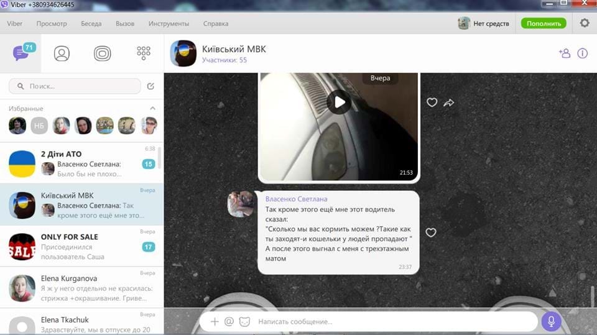Screen dimensions: 597x335
Task: Click the voice message microphone button
Action: [551, 321]
